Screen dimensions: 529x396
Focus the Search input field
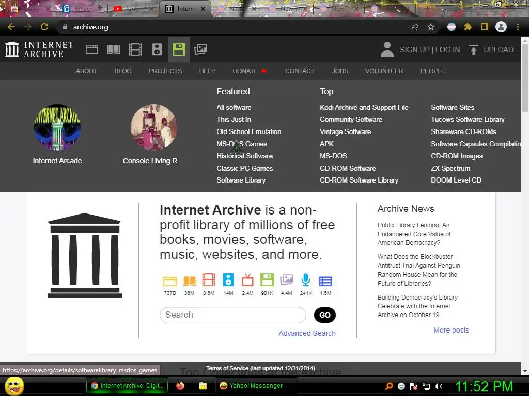233,315
